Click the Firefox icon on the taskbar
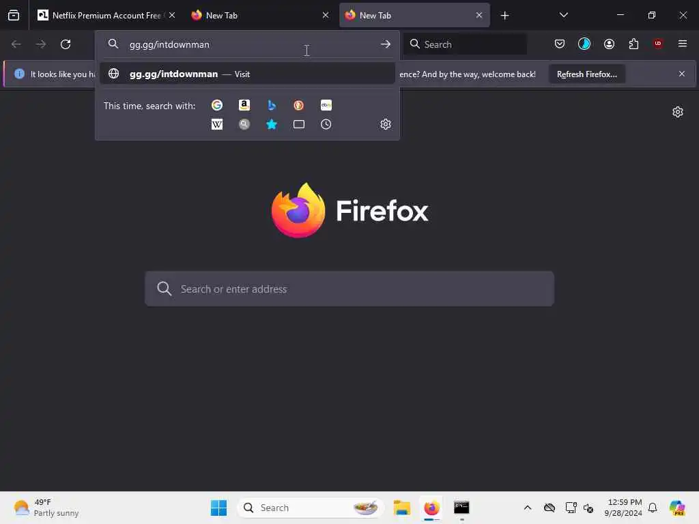 click(x=431, y=508)
